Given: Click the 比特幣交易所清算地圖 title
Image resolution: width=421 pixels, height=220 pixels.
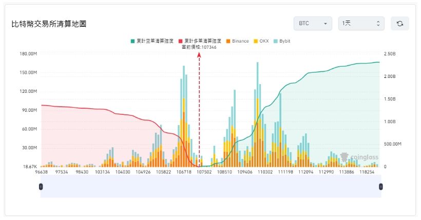Looking at the screenshot, I should point(49,24).
